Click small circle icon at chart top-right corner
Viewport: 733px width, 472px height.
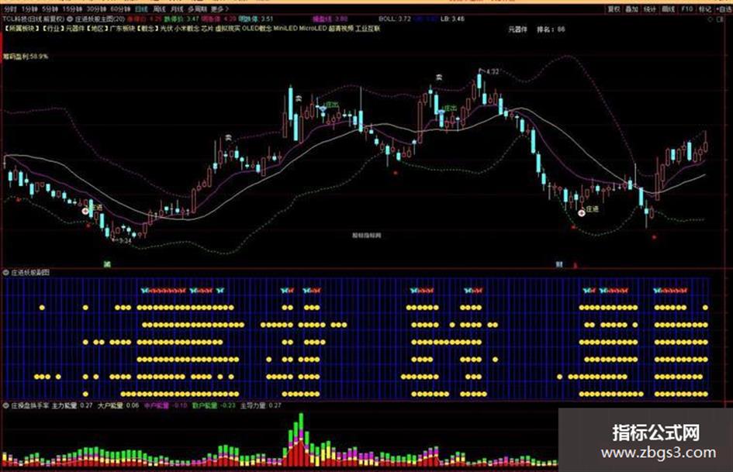[x=711, y=19]
